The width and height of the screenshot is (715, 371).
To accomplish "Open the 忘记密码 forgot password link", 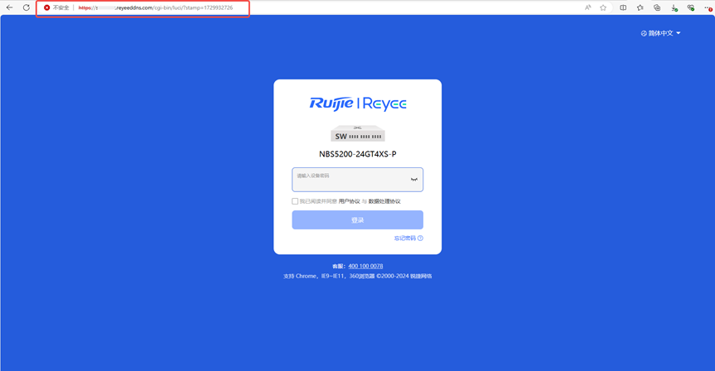I will click(405, 238).
